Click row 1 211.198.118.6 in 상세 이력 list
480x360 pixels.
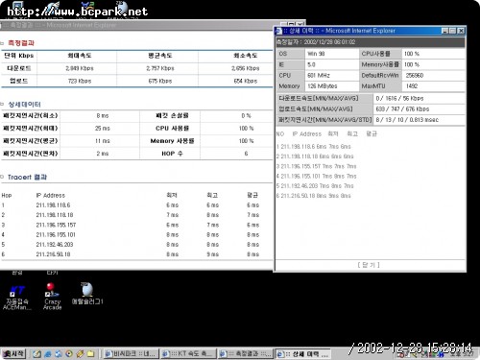314,147
